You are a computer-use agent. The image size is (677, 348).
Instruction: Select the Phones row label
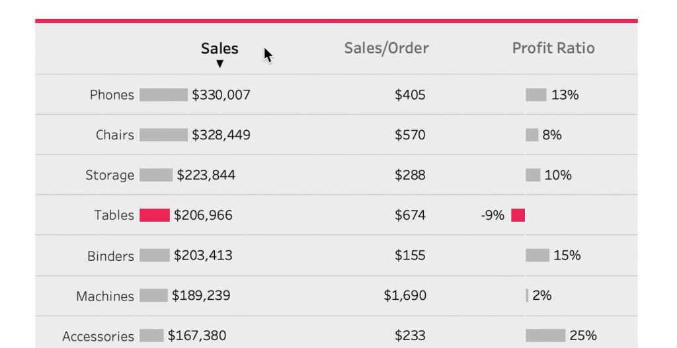pyautogui.click(x=112, y=95)
